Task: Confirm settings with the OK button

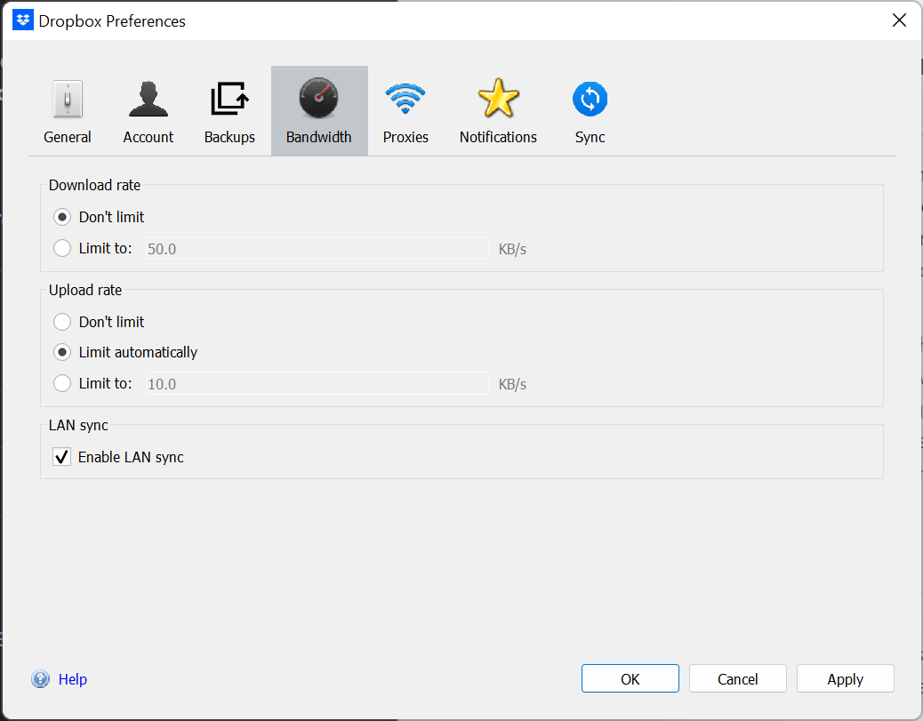Action: (630, 678)
